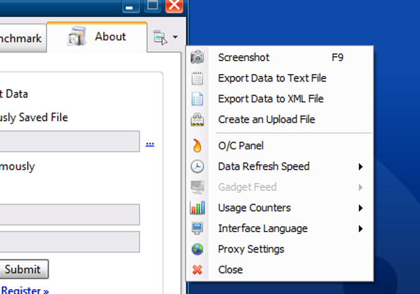Expand the Data Refresh Speed submenu arrow

pyautogui.click(x=361, y=167)
